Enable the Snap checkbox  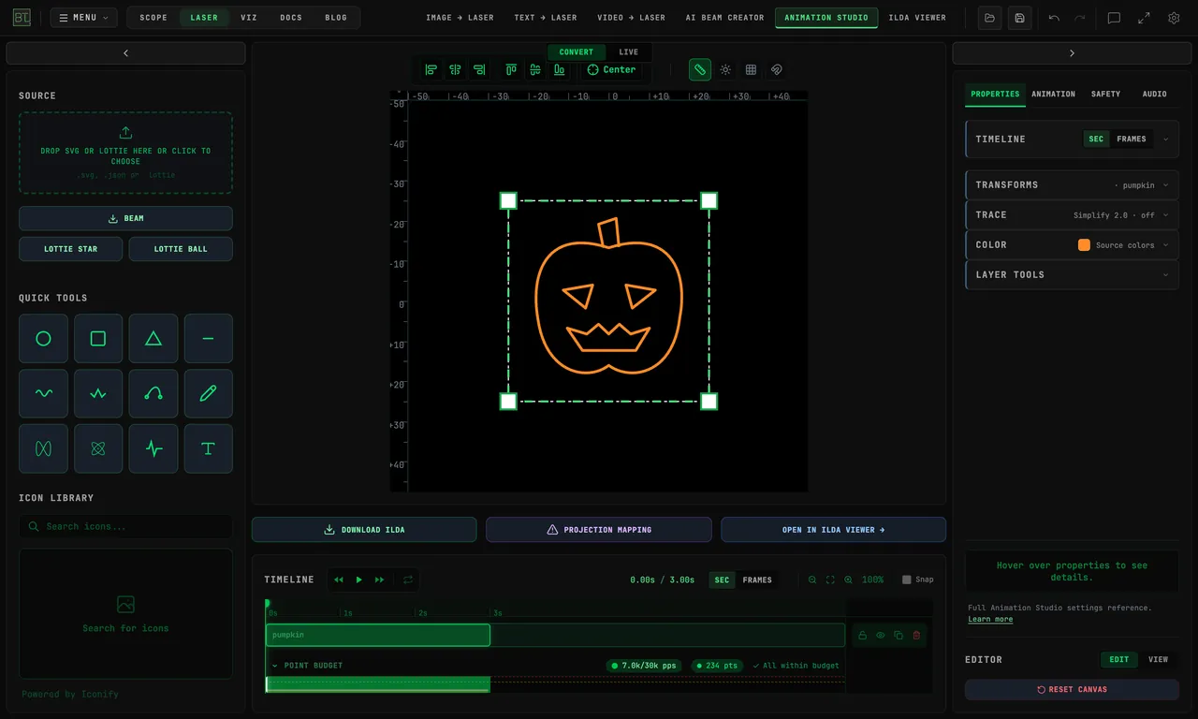tap(907, 580)
